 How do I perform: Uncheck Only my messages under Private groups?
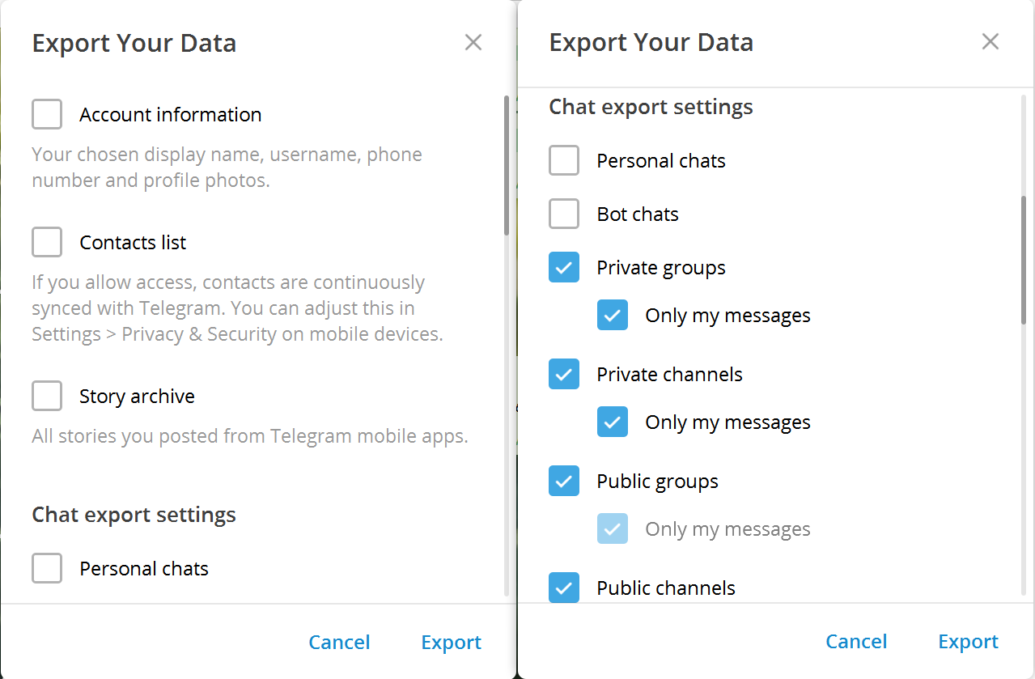point(613,315)
